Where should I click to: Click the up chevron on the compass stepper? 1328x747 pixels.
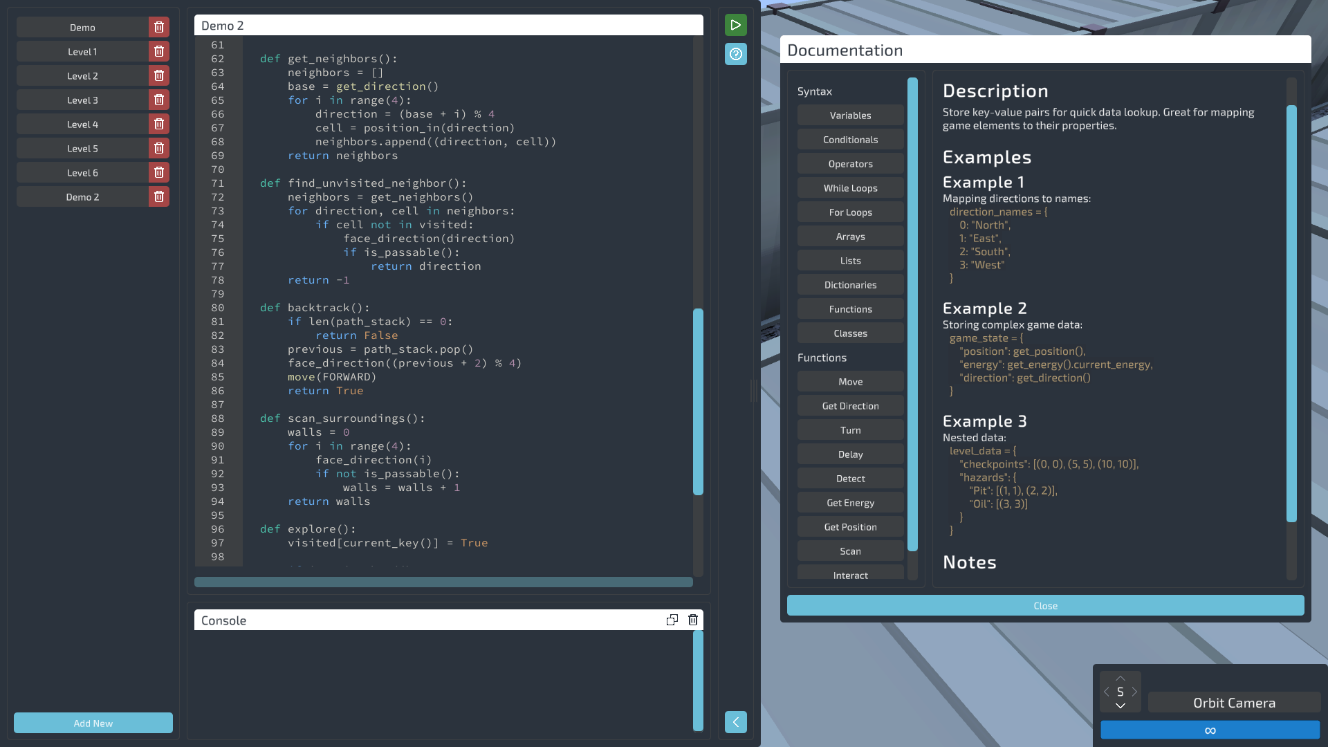click(x=1120, y=679)
